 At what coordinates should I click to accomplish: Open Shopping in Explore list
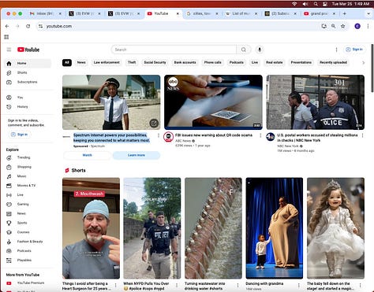28,167
